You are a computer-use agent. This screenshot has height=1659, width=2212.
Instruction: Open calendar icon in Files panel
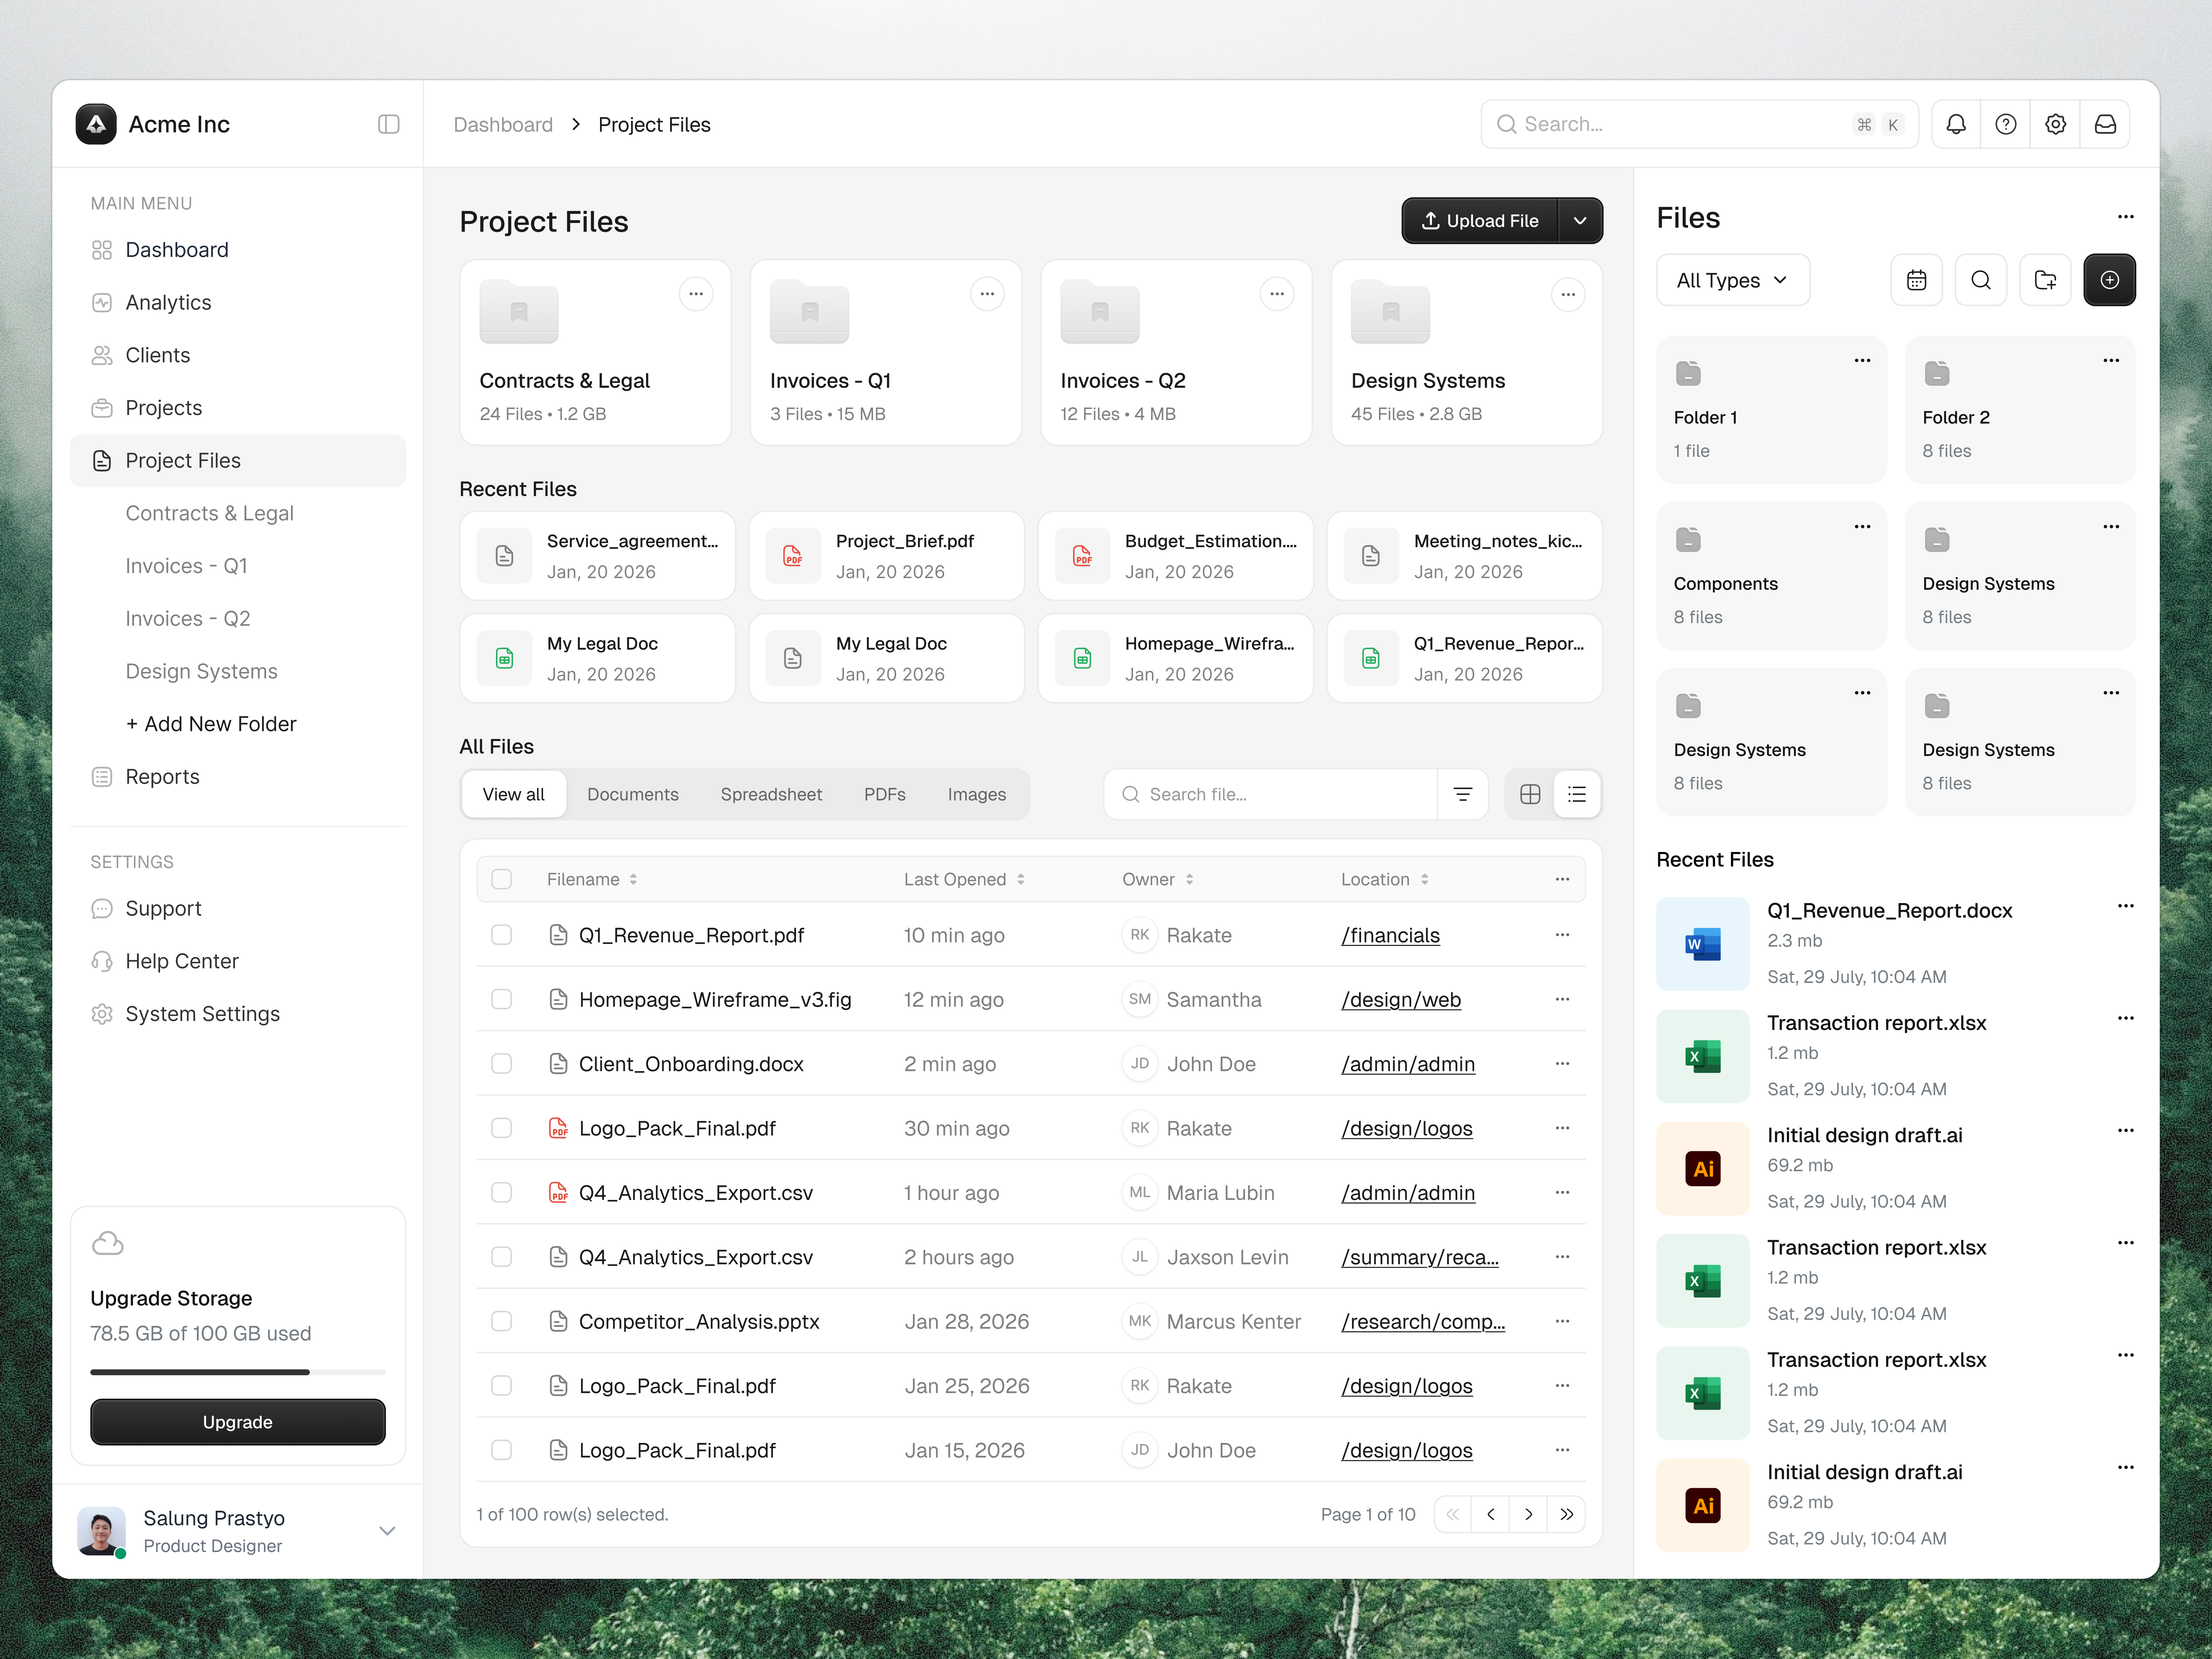point(1917,280)
